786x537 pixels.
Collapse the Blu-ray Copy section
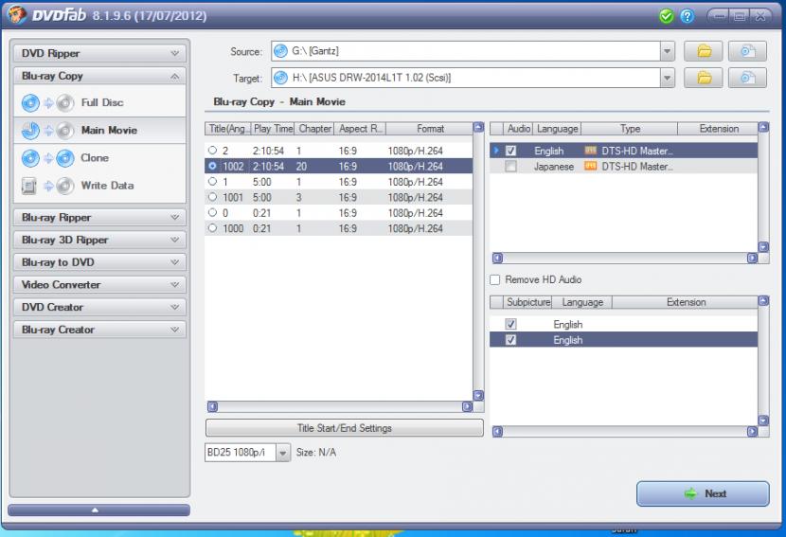click(x=99, y=76)
